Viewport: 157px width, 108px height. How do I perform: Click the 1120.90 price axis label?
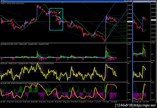(130, 30)
